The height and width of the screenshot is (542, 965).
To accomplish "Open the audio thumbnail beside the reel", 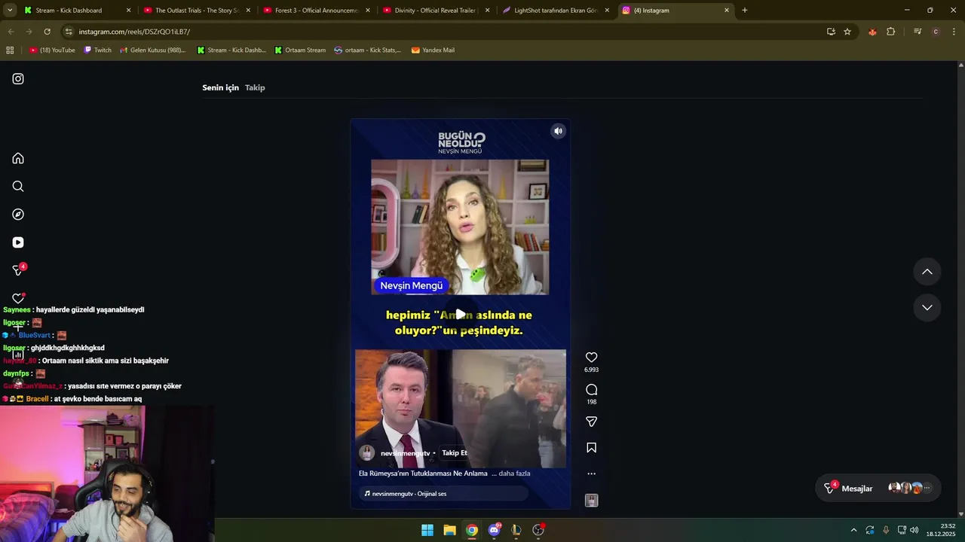I will click(x=591, y=500).
